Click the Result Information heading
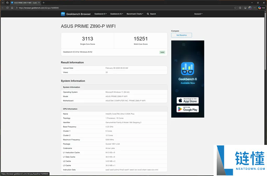Viewport: 267px width, 176px height. pos(72,62)
